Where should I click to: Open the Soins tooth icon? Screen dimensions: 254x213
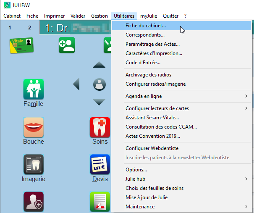(100, 127)
